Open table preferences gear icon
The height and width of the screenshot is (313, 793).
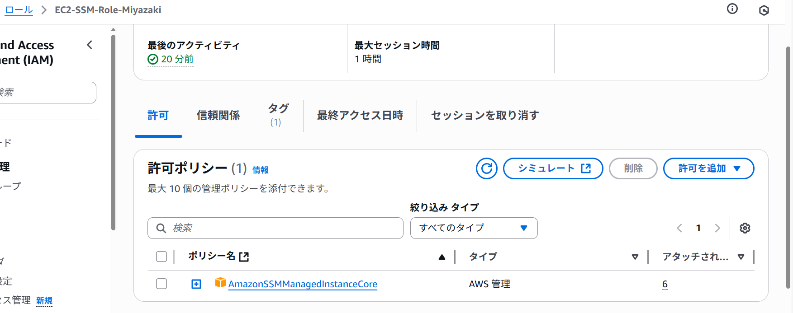pos(745,228)
